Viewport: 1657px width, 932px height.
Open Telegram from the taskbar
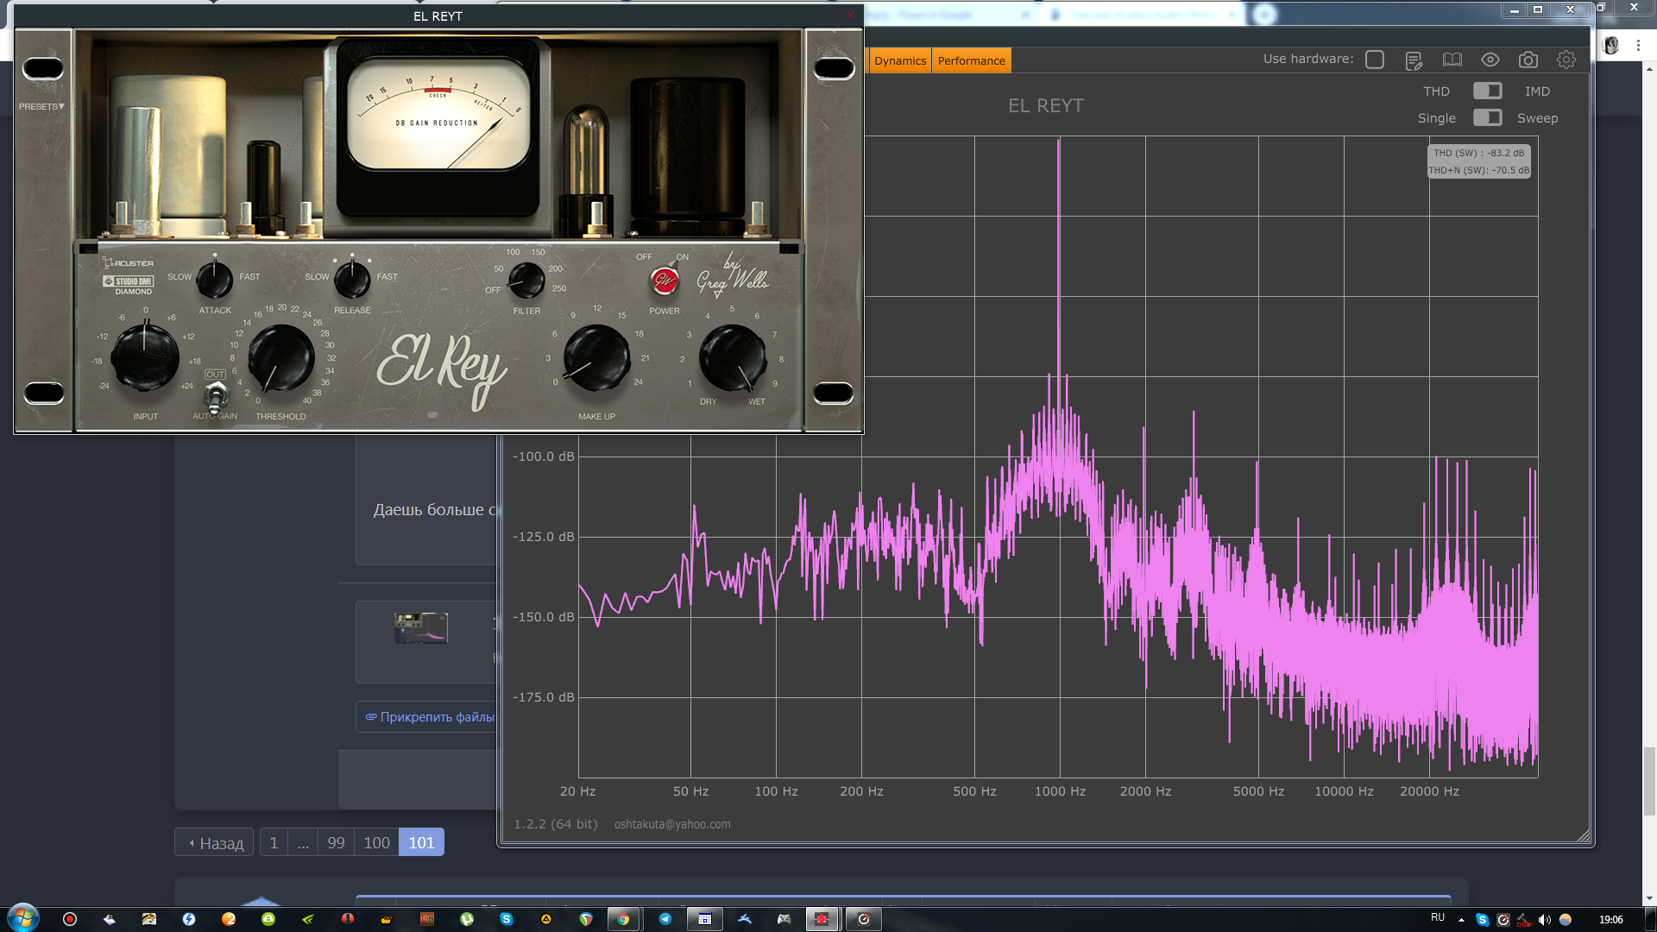(x=665, y=919)
